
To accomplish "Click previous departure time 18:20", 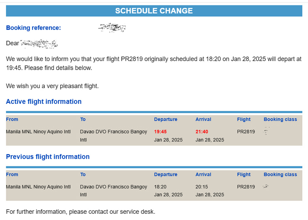I will 160,187.
